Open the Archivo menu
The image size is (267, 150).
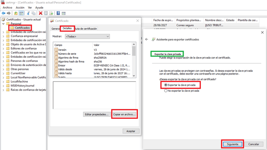pos(8,8)
